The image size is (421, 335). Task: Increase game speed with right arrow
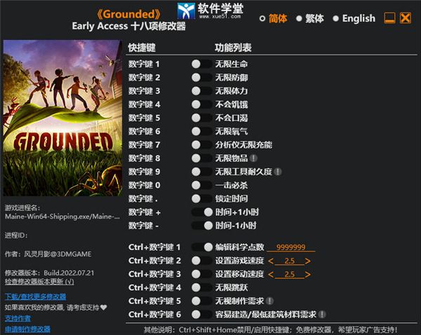pyautogui.click(x=308, y=261)
